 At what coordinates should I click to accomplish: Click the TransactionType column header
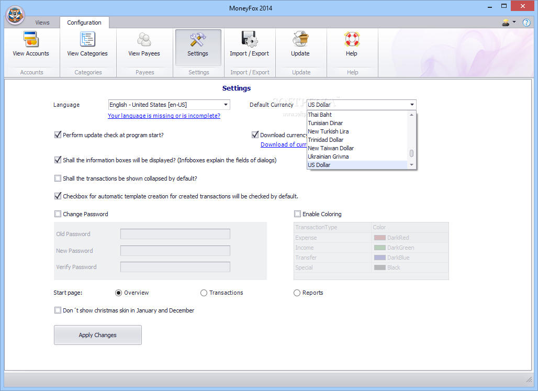(x=333, y=227)
